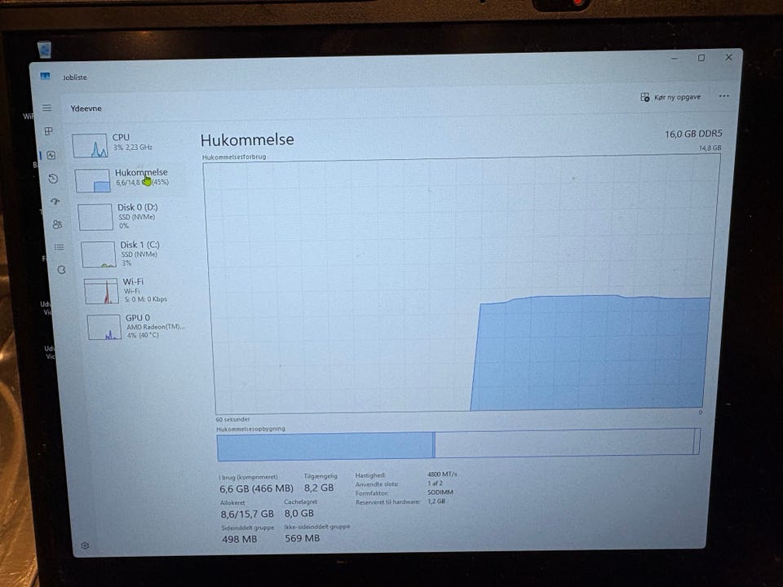The image size is (783, 587).
Task: Click the '8,6/15,7 GB' Allokeret value
Action: pyautogui.click(x=247, y=514)
